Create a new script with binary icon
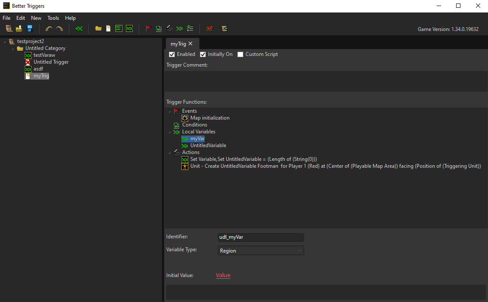The width and height of the screenshot is (488, 302). [118, 28]
